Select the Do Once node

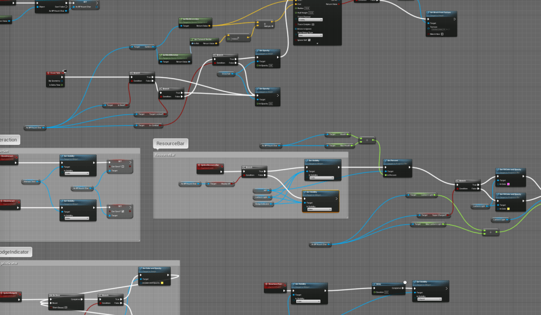pyautogui.click(x=57, y=294)
